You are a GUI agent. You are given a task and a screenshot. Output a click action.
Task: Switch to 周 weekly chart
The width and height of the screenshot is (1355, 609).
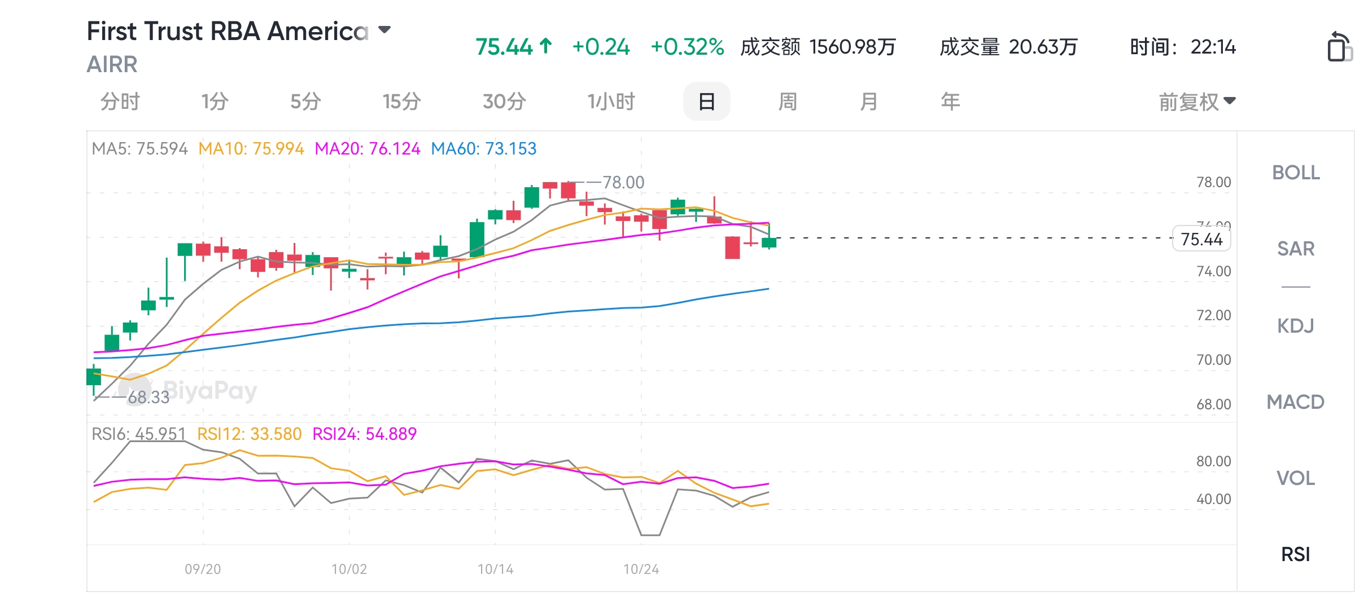click(788, 101)
